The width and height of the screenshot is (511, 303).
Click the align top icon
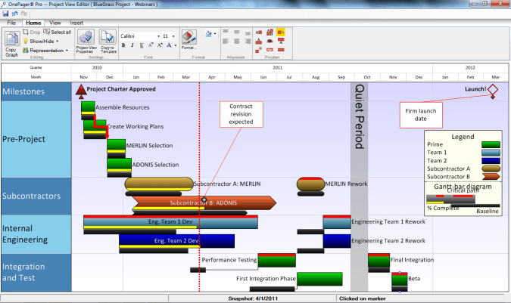coord(225,31)
